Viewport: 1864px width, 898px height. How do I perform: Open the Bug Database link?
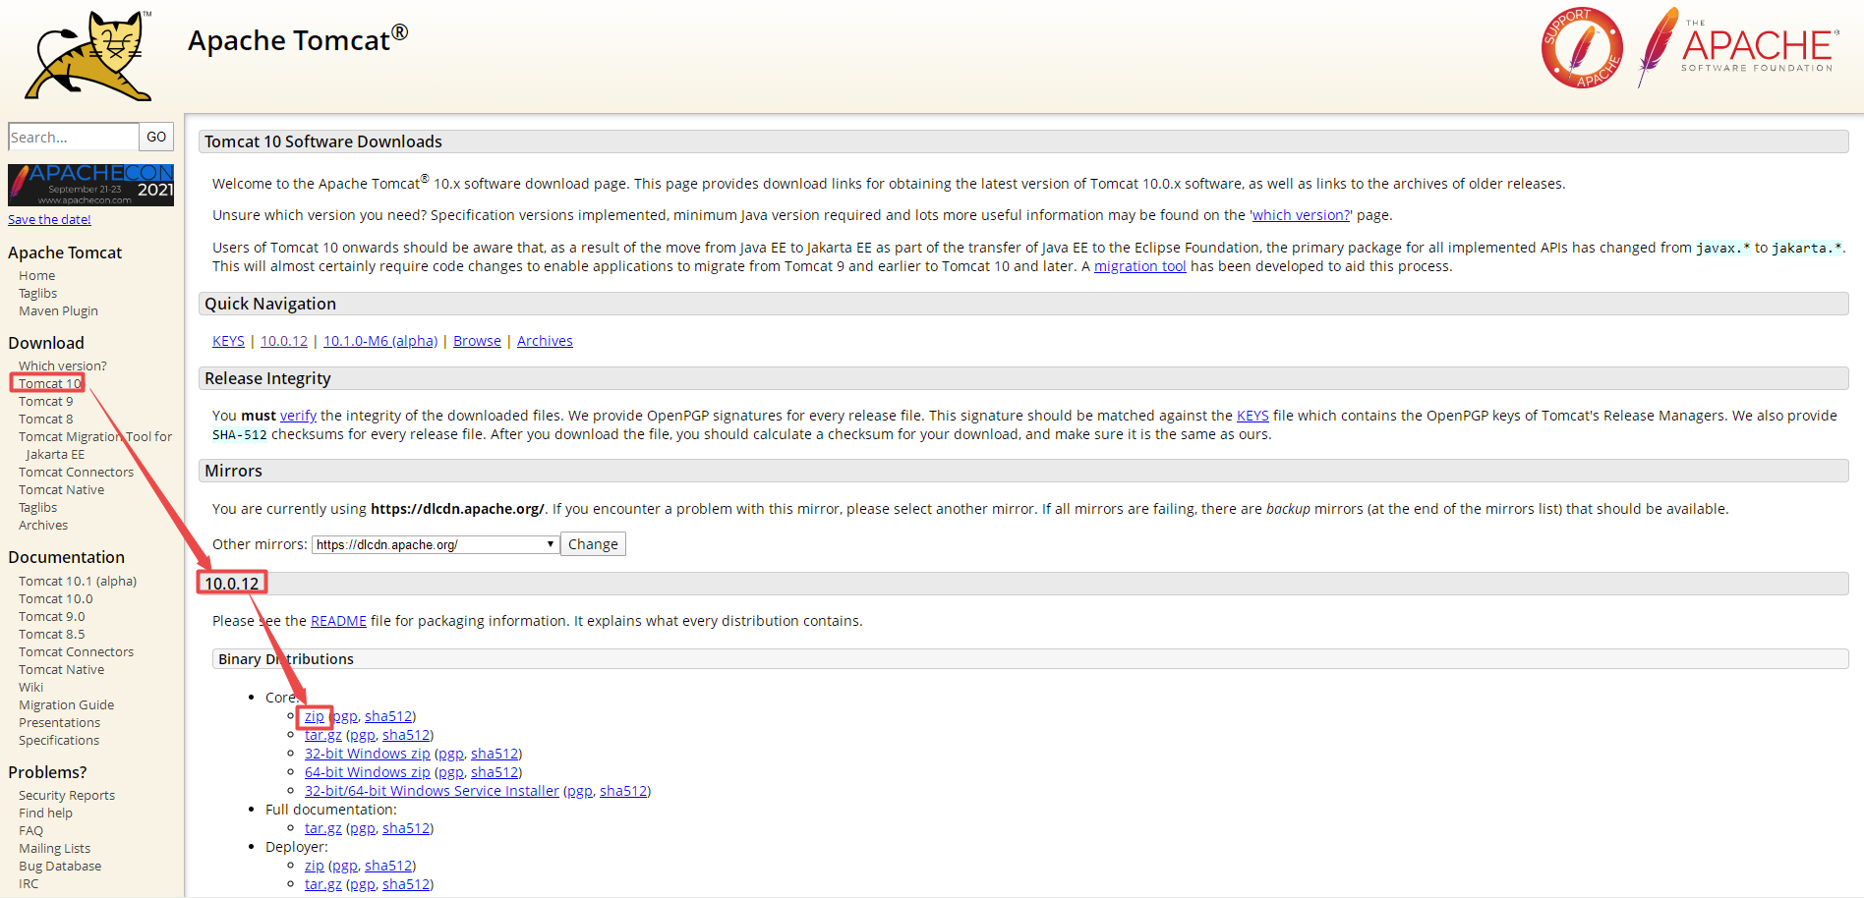[60, 867]
